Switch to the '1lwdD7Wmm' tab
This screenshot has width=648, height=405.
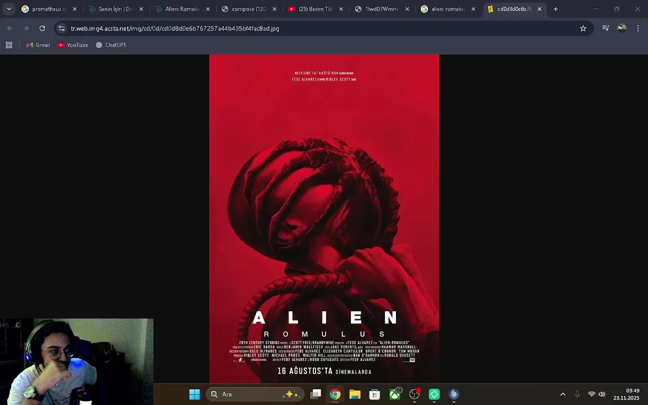tap(381, 9)
